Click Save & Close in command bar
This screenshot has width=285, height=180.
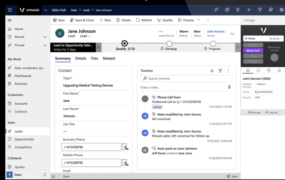pos(82,20)
